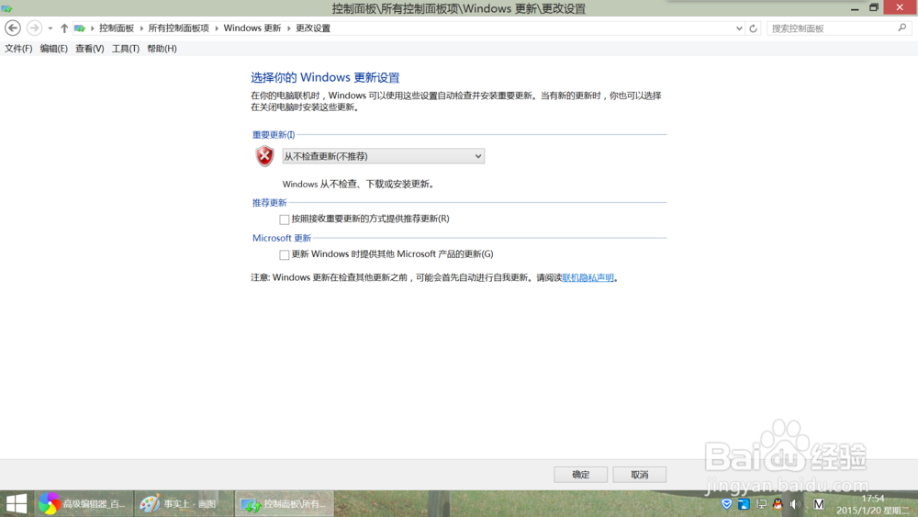The image size is (918, 517).
Task: Expand chevron after Windows 更新 breadcrumb
Action: pyautogui.click(x=288, y=28)
